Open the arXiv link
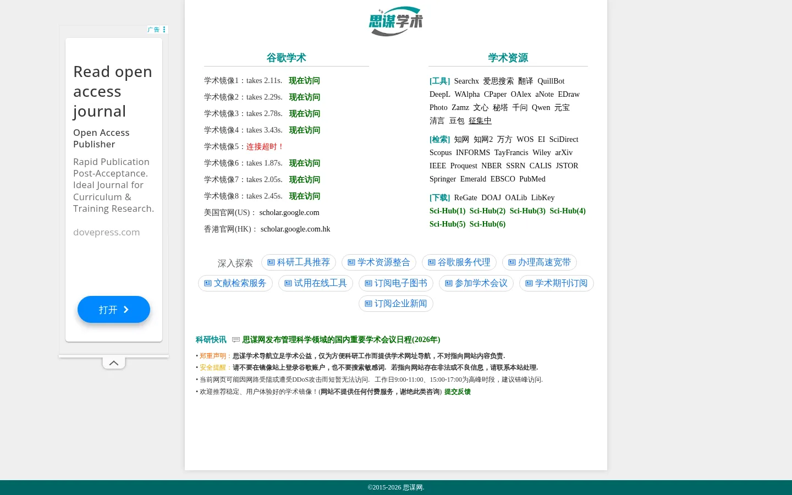792x495 pixels. click(x=564, y=153)
